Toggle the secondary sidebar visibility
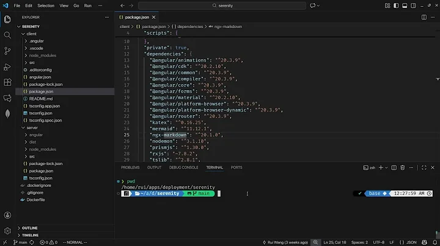 pos(413,5)
